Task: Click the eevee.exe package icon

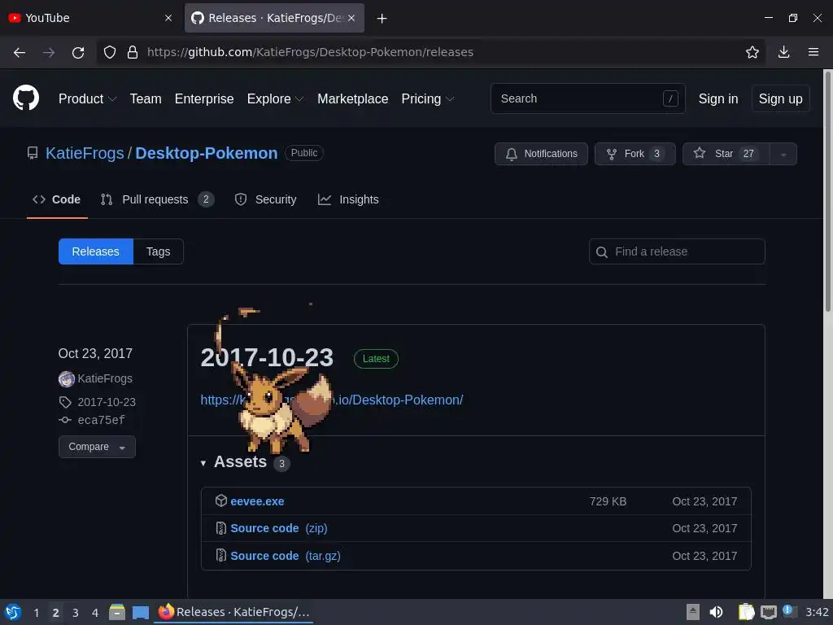Action: point(221,500)
